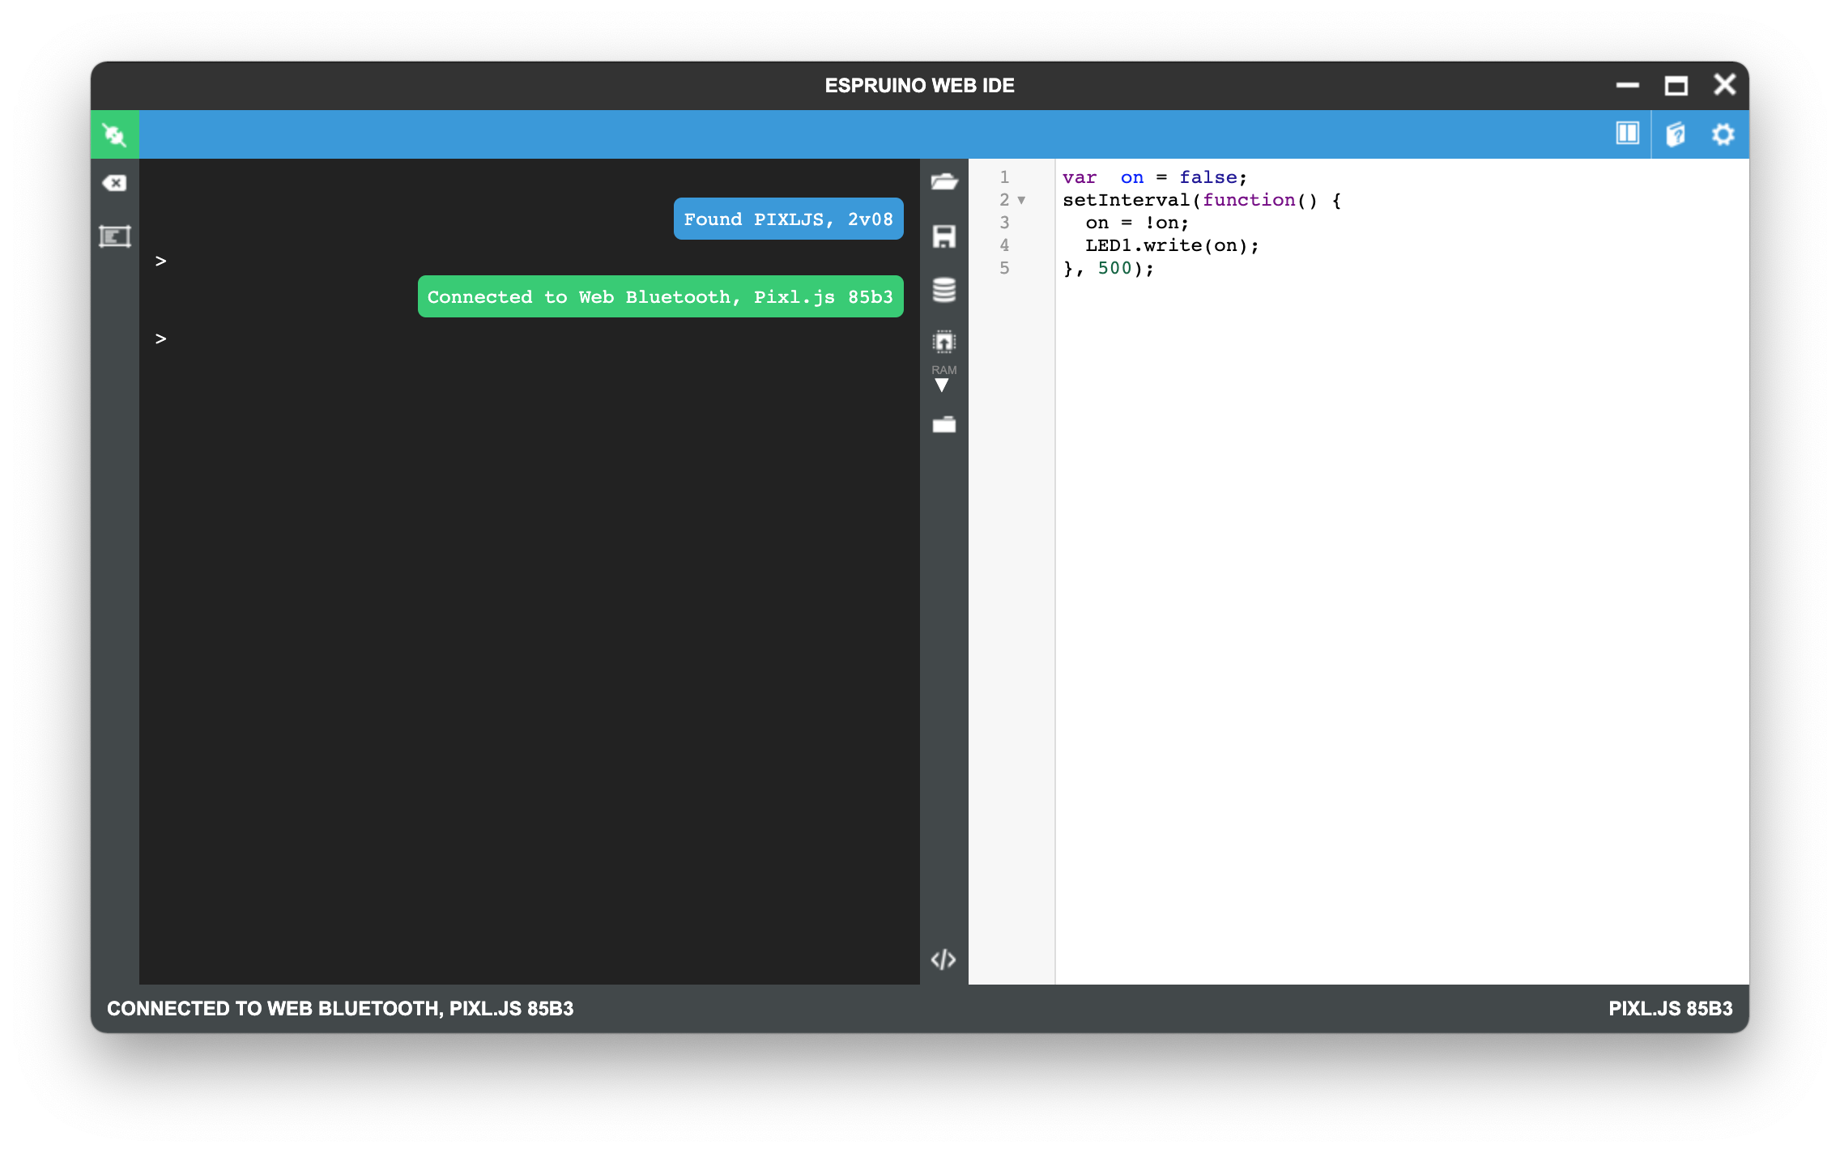Click the first terminal prompt '>'
The height and width of the screenshot is (1153, 1840).
point(160,261)
